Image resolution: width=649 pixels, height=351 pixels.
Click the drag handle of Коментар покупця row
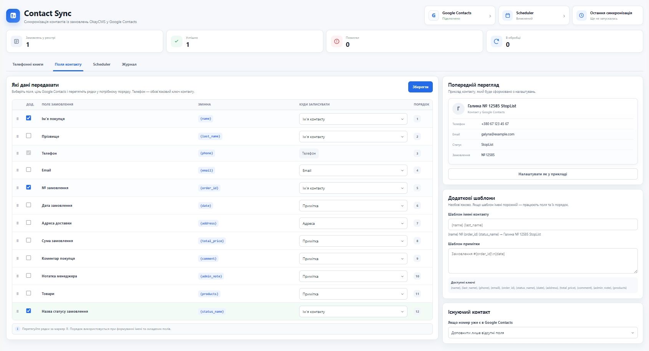pyautogui.click(x=18, y=259)
